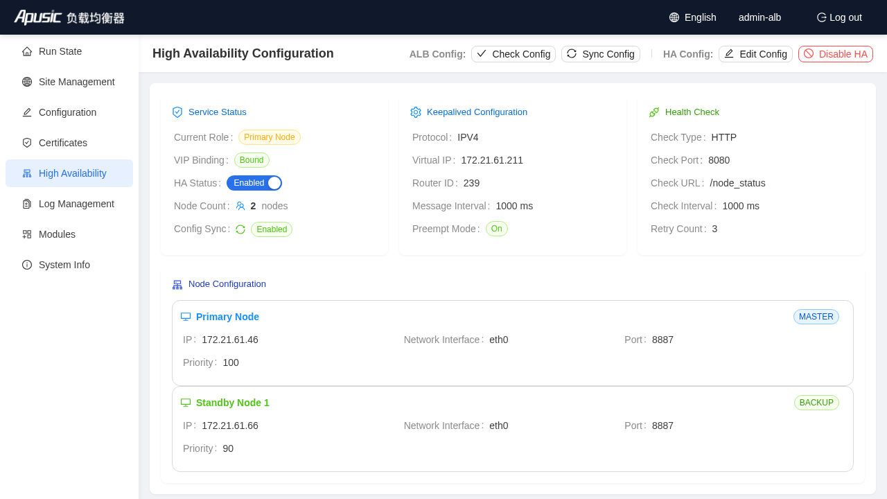887x499 pixels.
Task: Click the Config Sync refresh icon
Action: pos(240,229)
